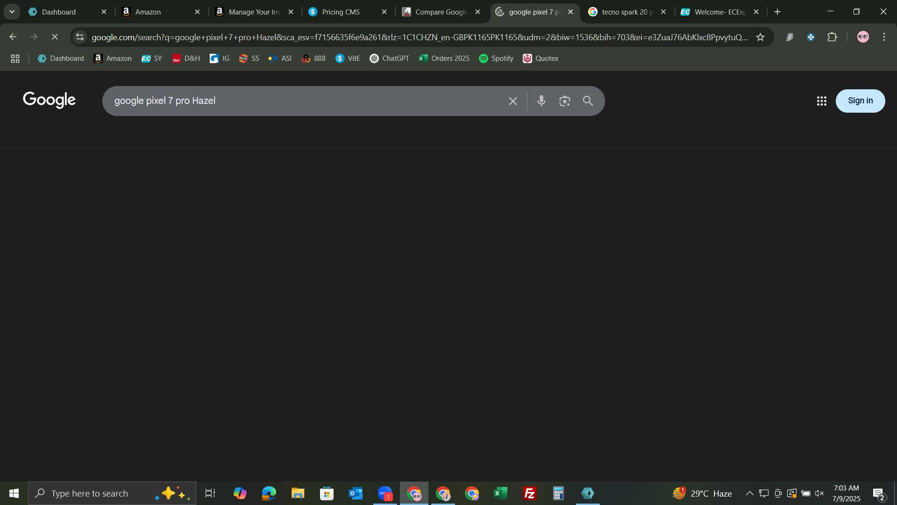
Task: Open Microsoft Store from the taskbar
Action: 327,493
